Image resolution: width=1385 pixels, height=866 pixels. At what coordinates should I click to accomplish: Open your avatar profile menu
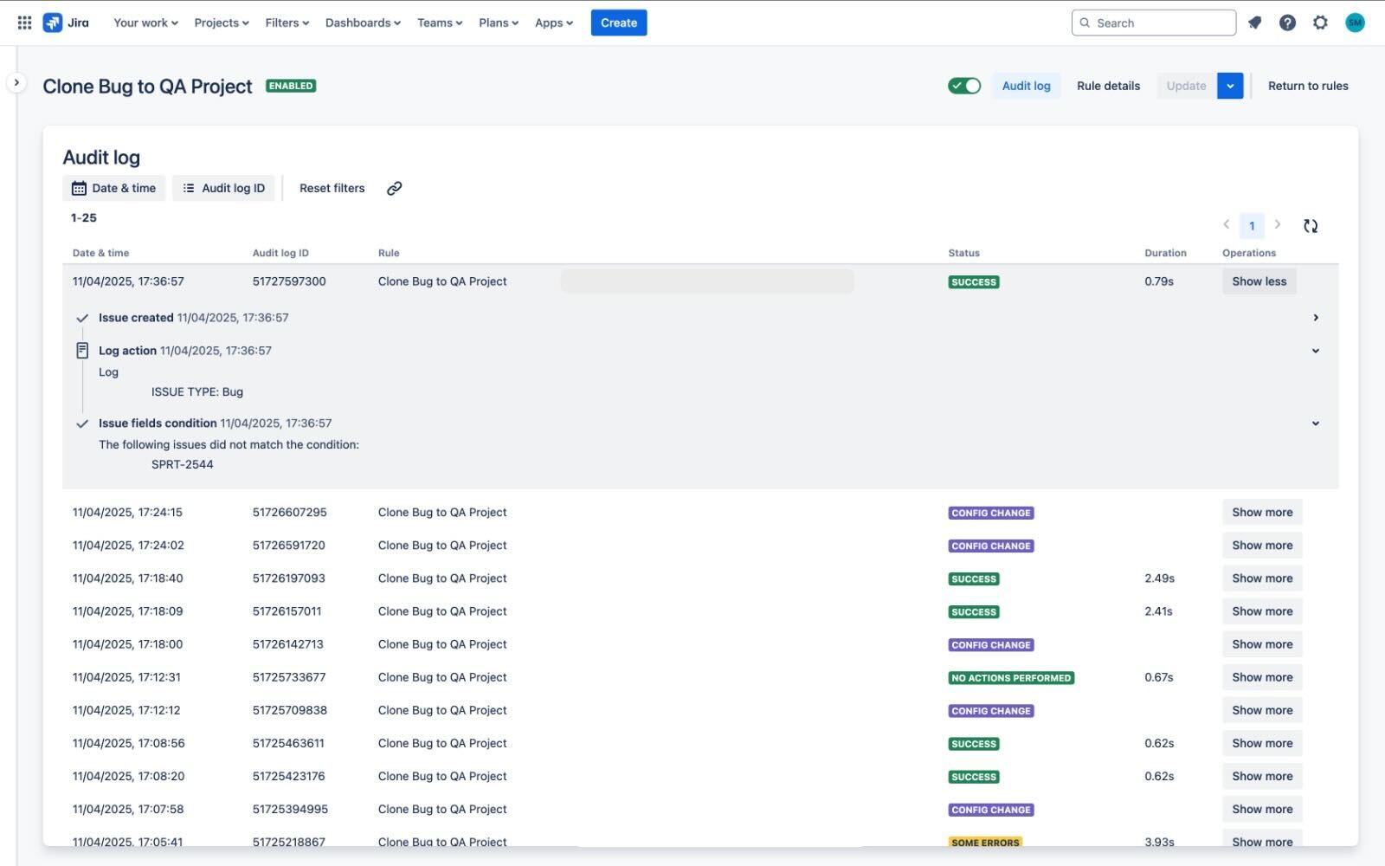point(1355,23)
